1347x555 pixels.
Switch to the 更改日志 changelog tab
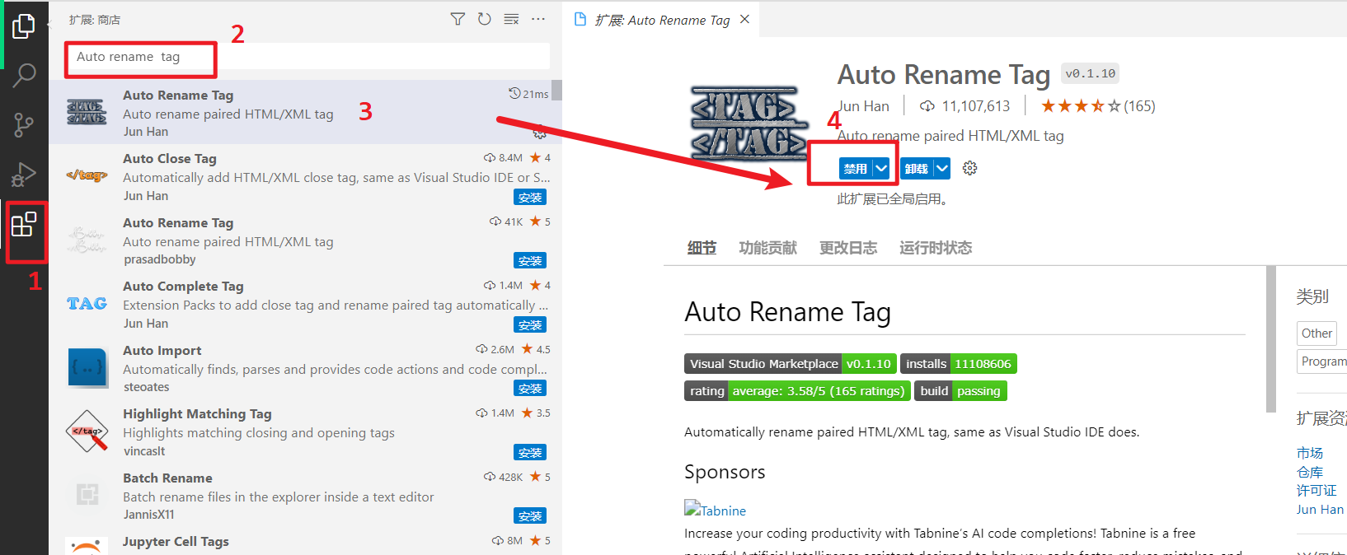847,248
